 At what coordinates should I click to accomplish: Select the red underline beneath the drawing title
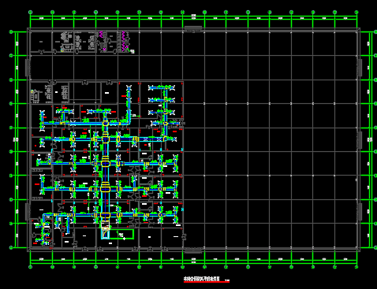click(207, 282)
